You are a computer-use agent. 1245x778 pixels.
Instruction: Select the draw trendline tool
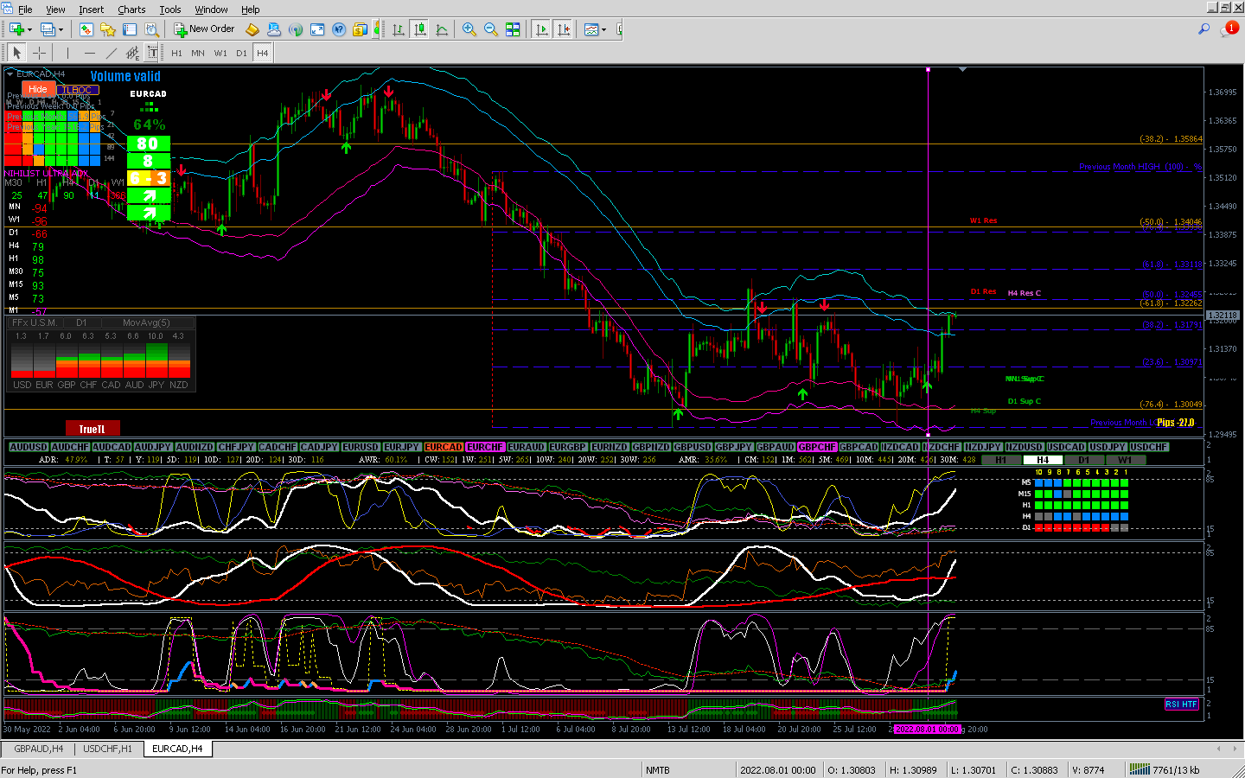[111, 53]
